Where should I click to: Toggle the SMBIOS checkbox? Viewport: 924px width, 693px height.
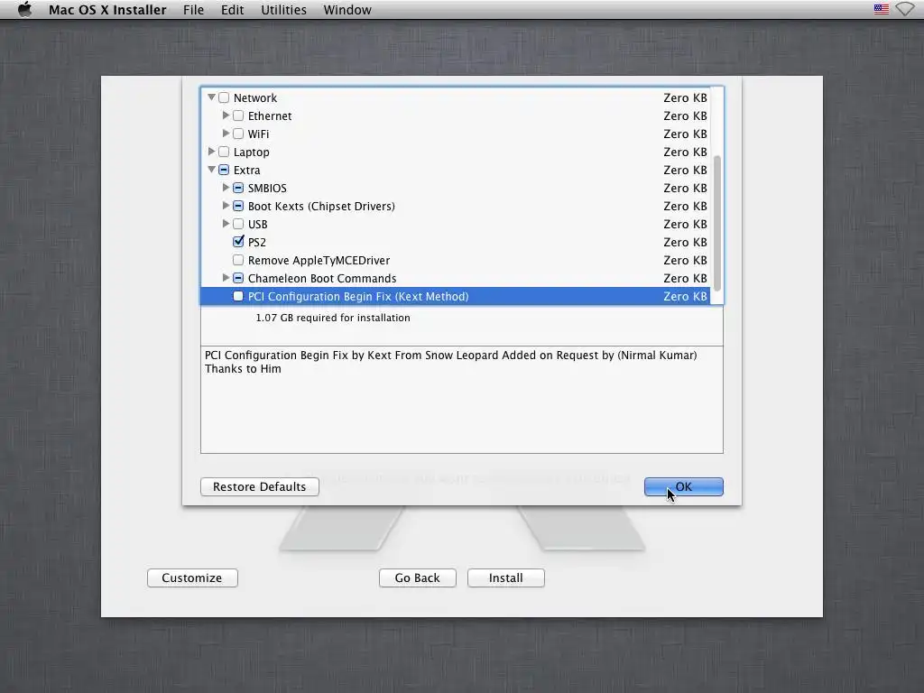point(238,188)
